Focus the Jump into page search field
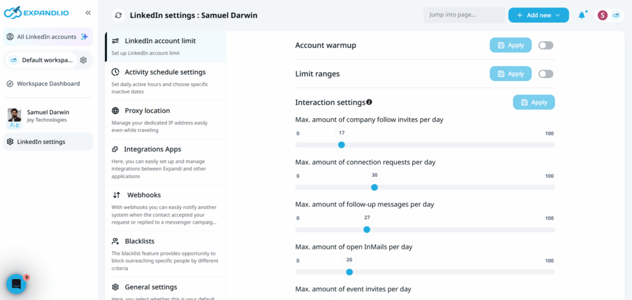 point(464,15)
